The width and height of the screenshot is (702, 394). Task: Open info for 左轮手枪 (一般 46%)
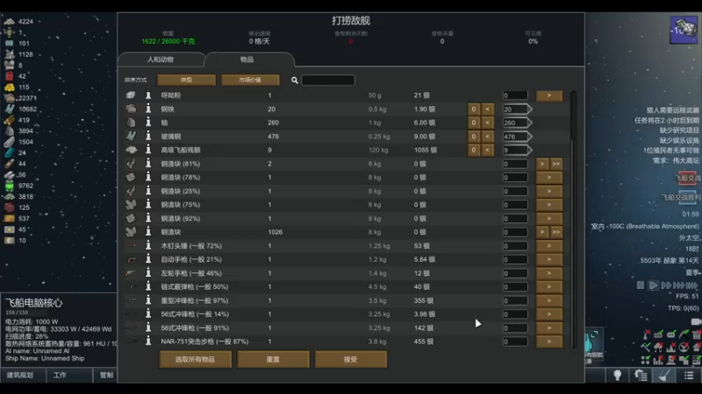(x=148, y=273)
